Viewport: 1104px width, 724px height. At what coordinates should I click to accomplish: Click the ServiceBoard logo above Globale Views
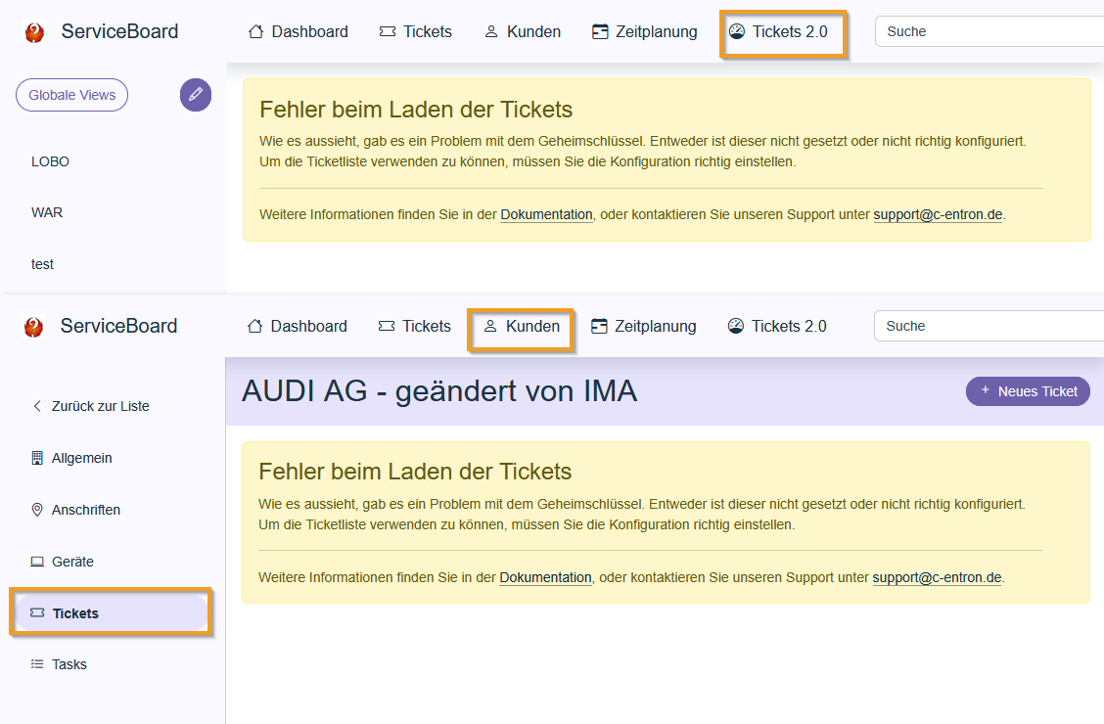pos(35,32)
